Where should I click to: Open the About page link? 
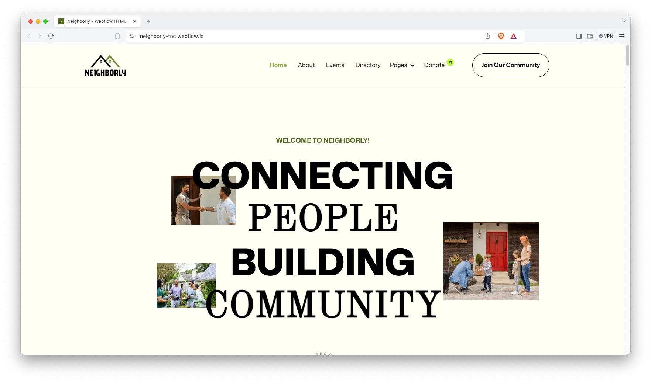click(306, 65)
